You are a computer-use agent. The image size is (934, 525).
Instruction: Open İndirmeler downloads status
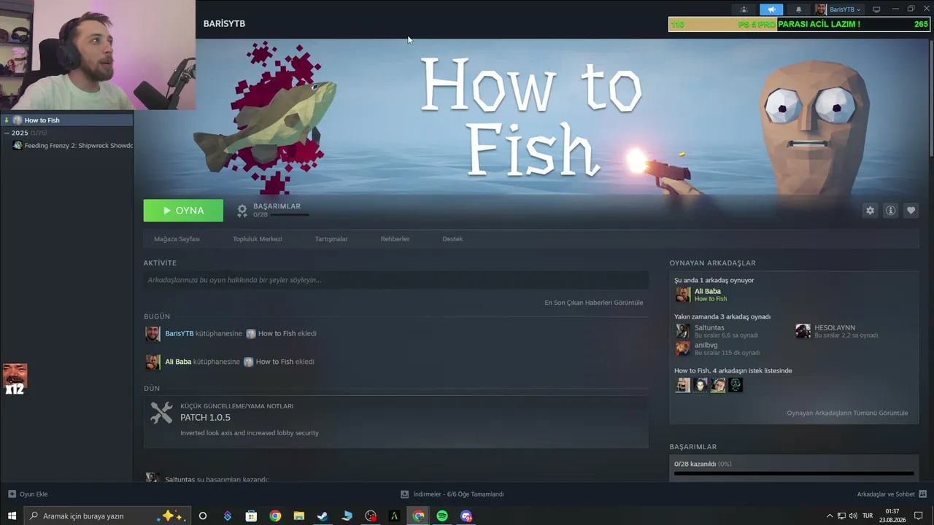tap(452, 494)
